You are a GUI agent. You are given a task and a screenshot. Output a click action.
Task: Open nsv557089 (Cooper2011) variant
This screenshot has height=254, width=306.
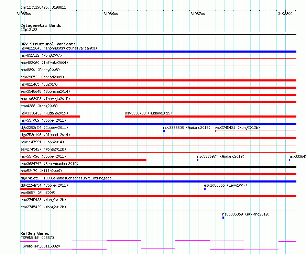point(43,120)
